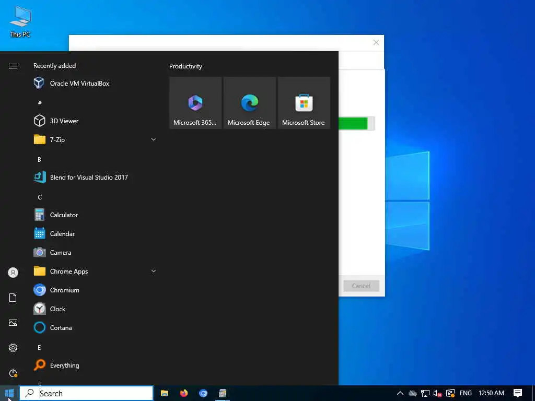
Task: Close the installer dialog window
Action: click(x=376, y=43)
